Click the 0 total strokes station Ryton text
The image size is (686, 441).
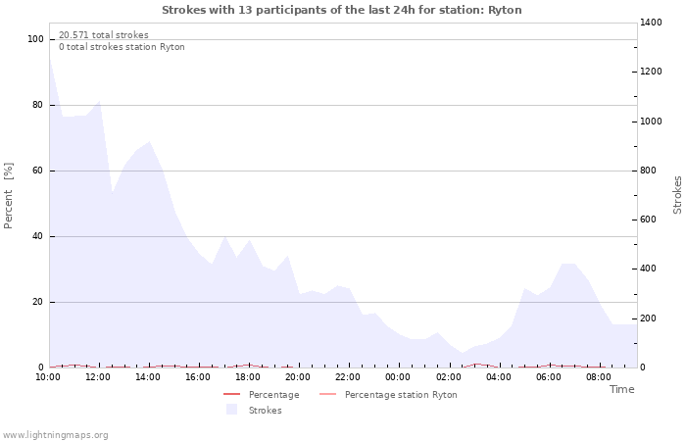pos(122,47)
